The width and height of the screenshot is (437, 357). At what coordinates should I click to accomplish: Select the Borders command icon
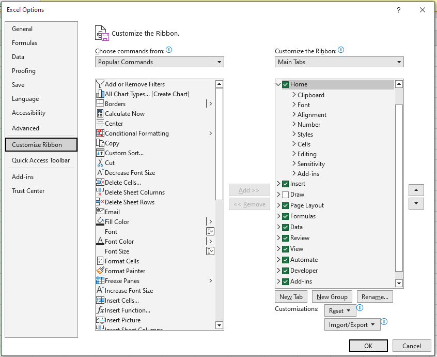coord(100,103)
